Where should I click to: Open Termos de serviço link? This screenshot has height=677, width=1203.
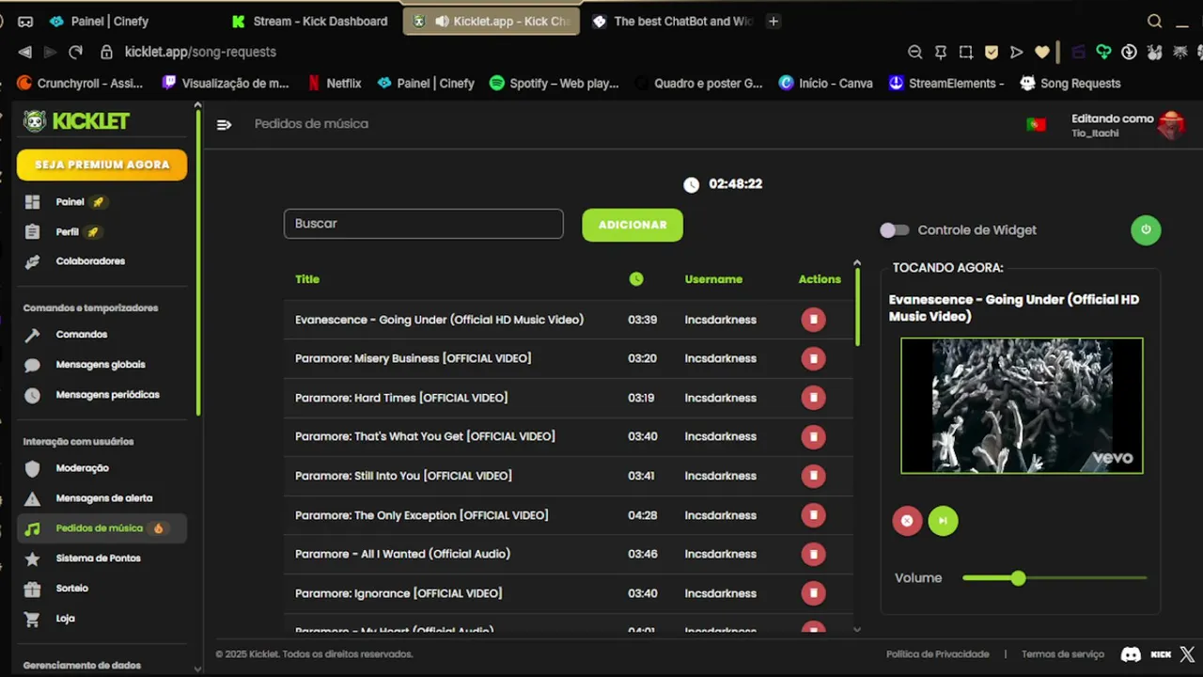pyautogui.click(x=1063, y=654)
